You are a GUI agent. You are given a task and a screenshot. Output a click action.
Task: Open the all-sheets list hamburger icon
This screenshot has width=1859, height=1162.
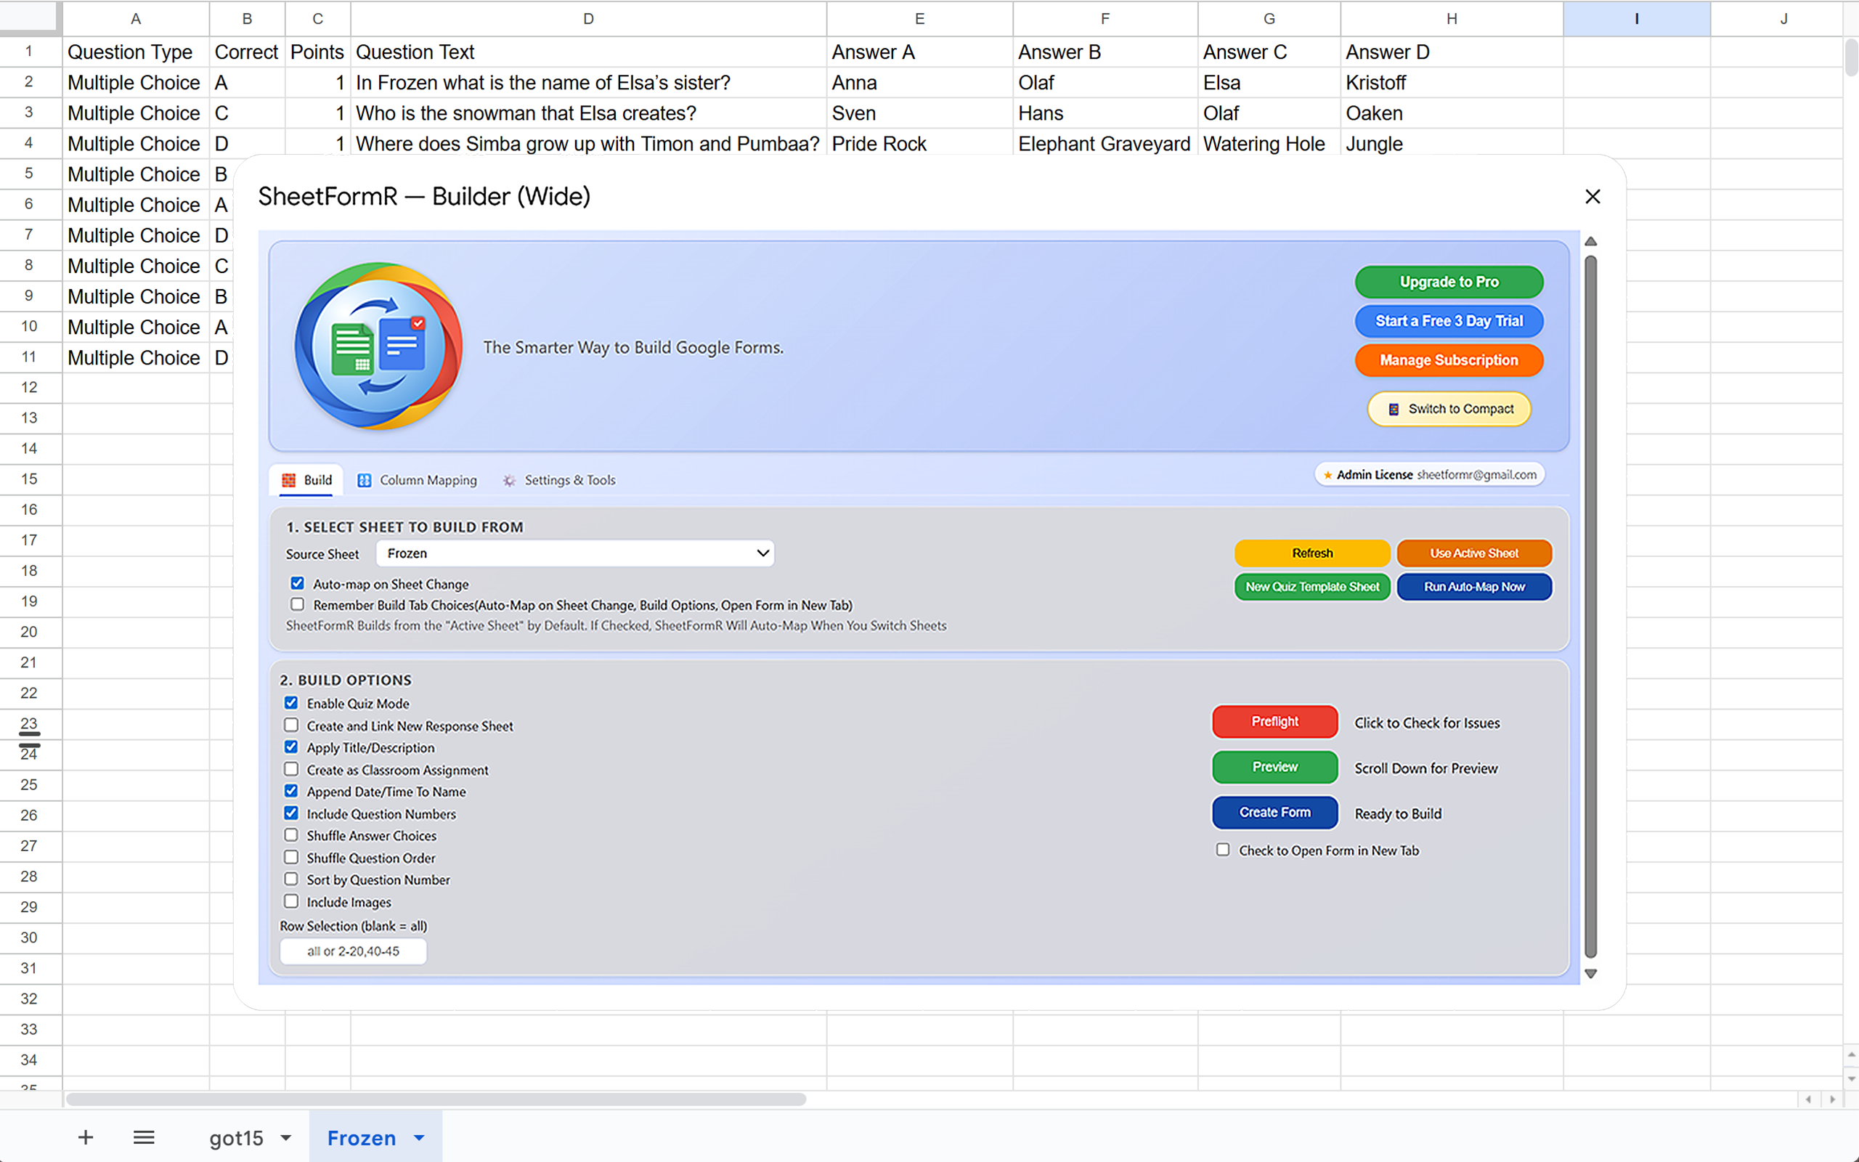[x=143, y=1137]
